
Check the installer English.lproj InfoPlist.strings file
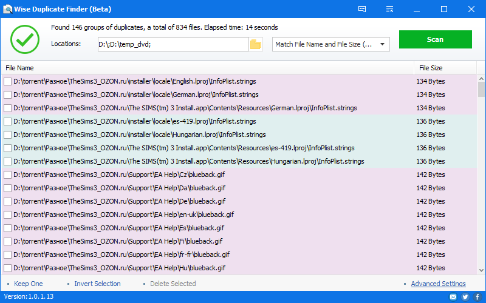click(x=7, y=81)
